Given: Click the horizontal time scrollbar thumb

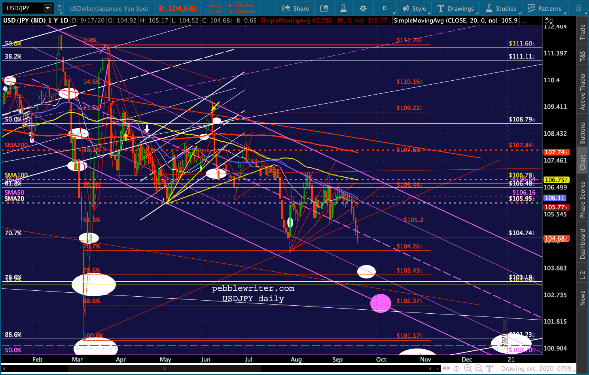Looking at the screenshot, I should [164, 369].
